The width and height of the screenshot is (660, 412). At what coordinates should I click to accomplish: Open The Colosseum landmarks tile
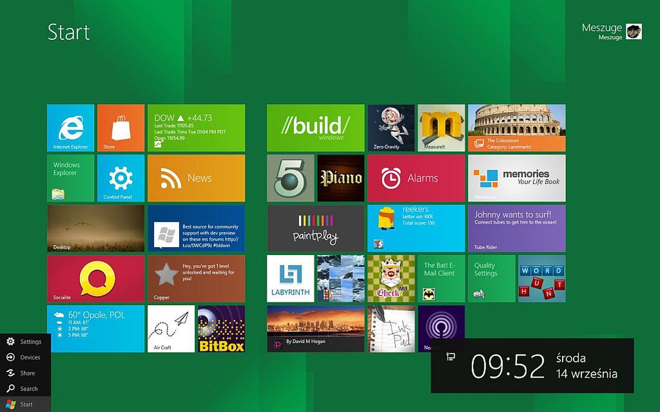click(517, 128)
